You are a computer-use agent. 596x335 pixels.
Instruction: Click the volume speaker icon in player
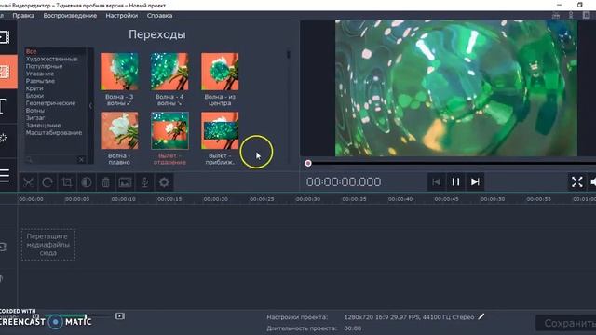tap(593, 182)
